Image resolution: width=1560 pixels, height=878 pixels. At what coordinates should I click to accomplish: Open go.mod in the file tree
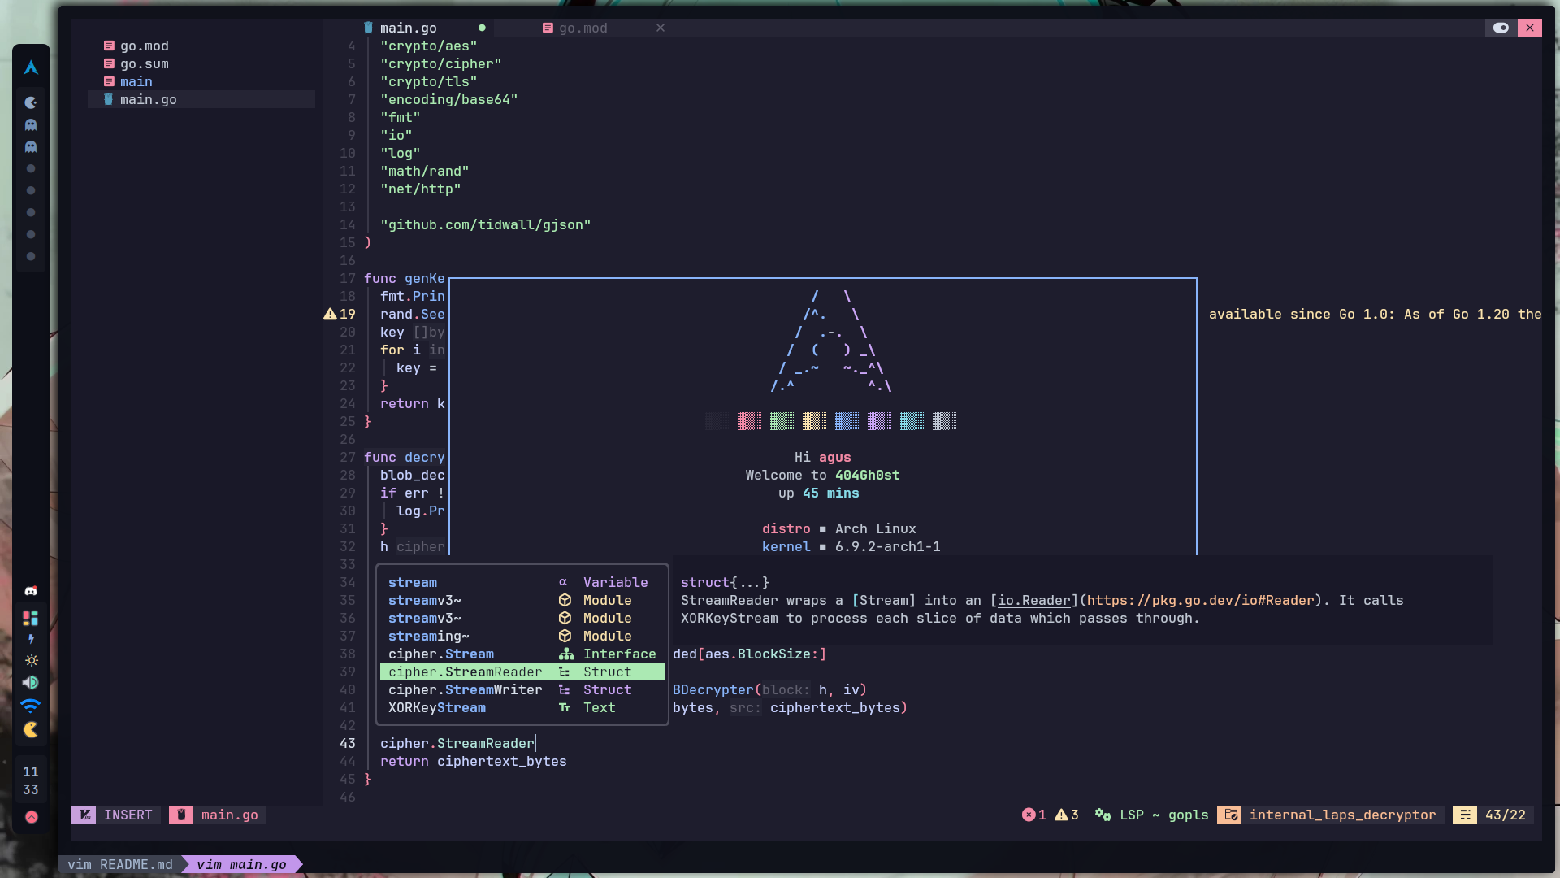145,46
